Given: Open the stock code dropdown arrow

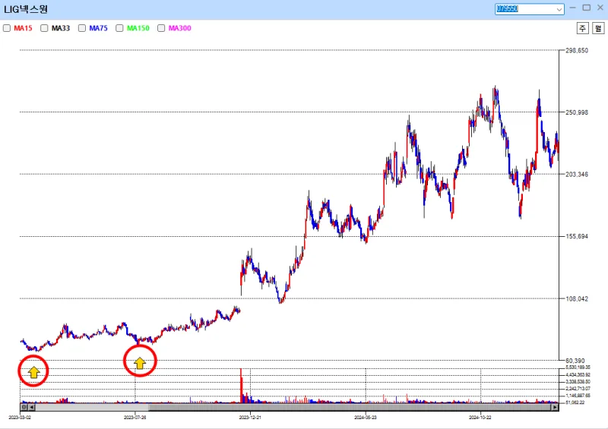Looking at the screenshot, I should pos(559,9).
